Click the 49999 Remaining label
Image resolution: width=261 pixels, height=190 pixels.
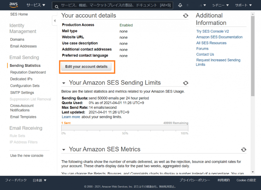pos(176,123)
